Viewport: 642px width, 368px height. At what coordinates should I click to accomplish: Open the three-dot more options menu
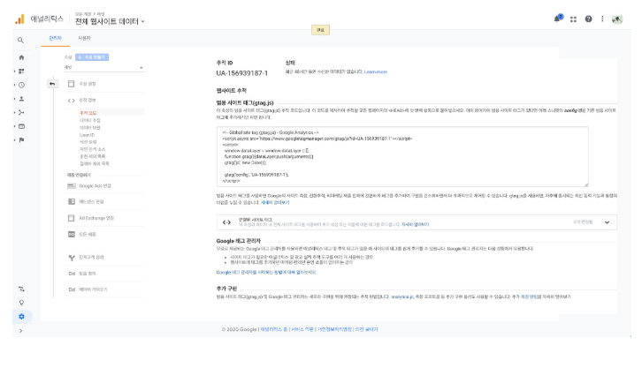click(x=602, y=19)
